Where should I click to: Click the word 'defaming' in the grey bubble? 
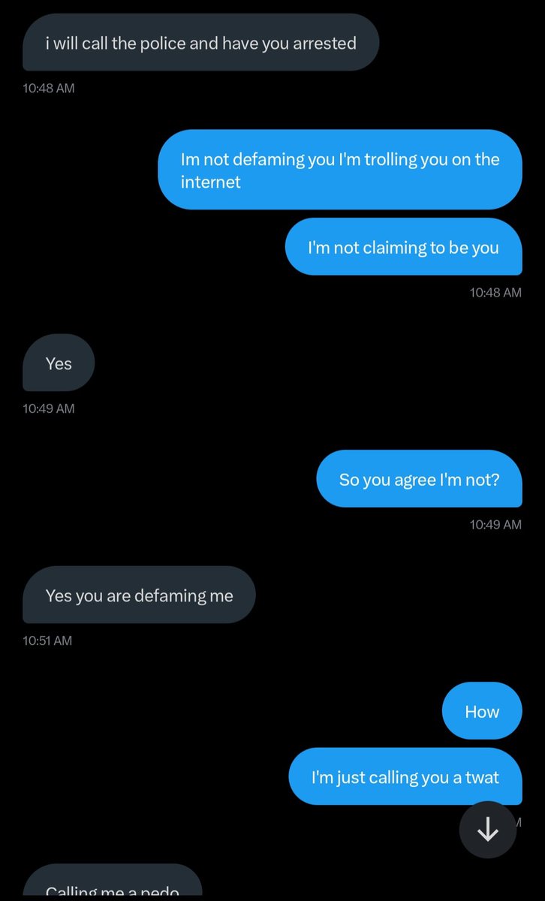170,595
